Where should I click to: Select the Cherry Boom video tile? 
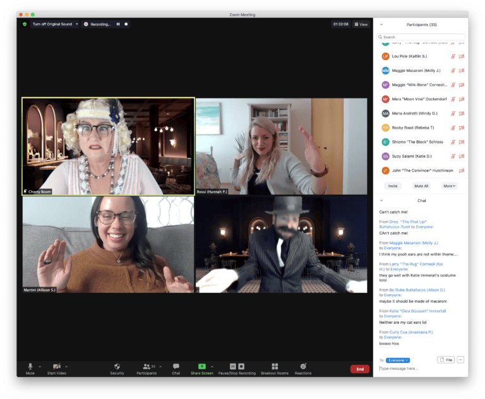[x=108, y=146]
